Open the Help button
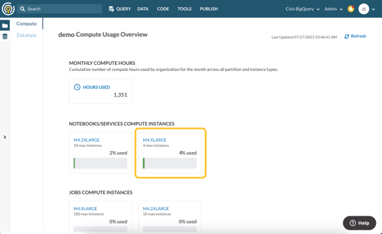 [x=359, y=223]
